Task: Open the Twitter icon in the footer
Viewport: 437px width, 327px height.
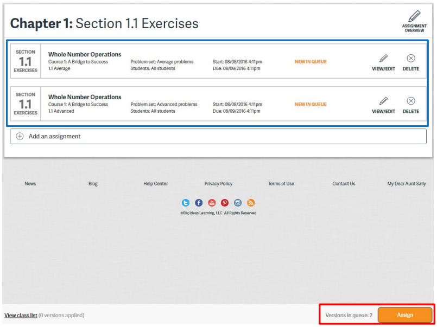Action: click(x=186, y=203)
